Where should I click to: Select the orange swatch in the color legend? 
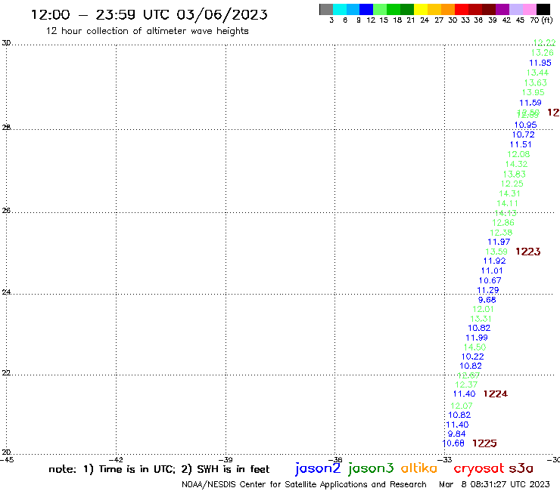point(448,9)
